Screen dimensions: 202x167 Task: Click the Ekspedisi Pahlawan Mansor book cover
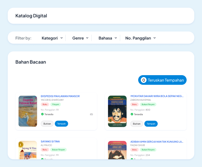pos(28,111)
